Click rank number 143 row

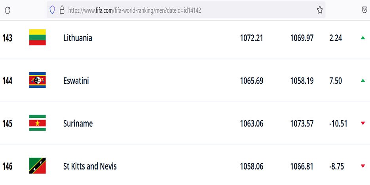7,38
